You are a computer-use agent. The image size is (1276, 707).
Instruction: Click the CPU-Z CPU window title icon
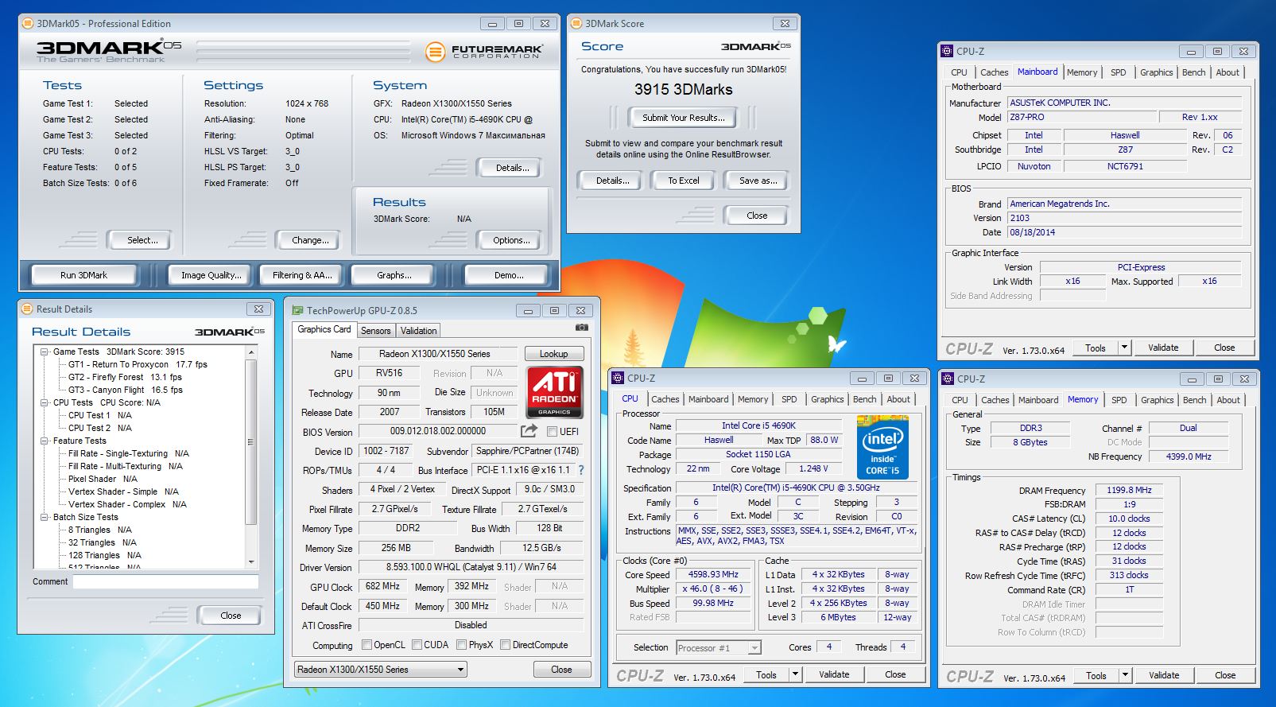coord(618,378)
